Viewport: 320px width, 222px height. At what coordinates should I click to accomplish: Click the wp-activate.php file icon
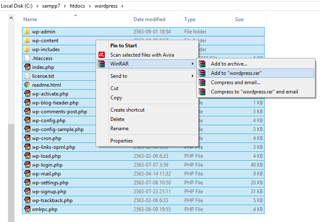pyautogui.click(x=27, y=94)
